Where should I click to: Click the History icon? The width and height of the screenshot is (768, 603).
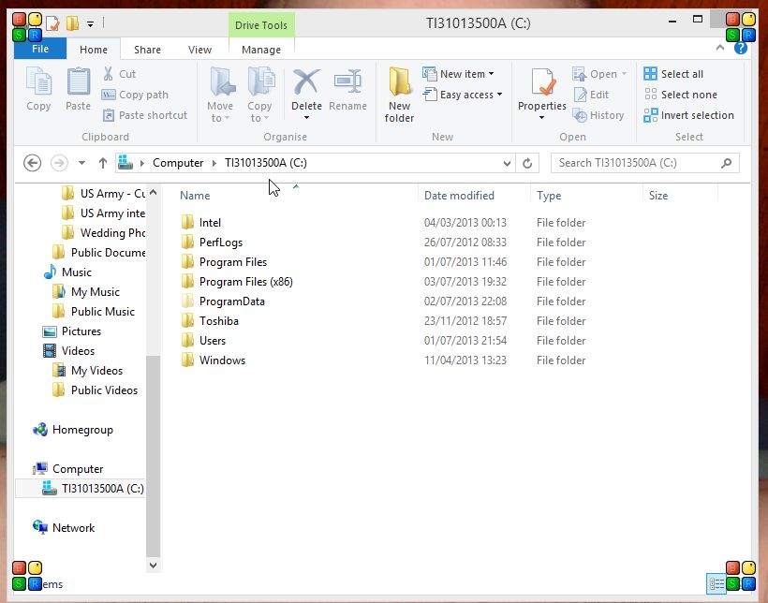[581, 115]
